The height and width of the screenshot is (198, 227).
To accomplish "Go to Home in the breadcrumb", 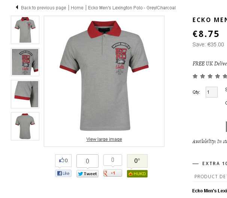I will (x=77, y=7).
